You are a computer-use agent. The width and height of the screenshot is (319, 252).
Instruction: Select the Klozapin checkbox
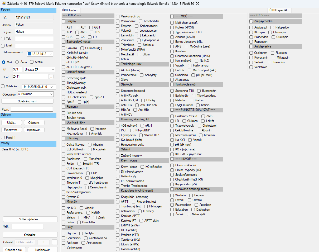point(251,32)
